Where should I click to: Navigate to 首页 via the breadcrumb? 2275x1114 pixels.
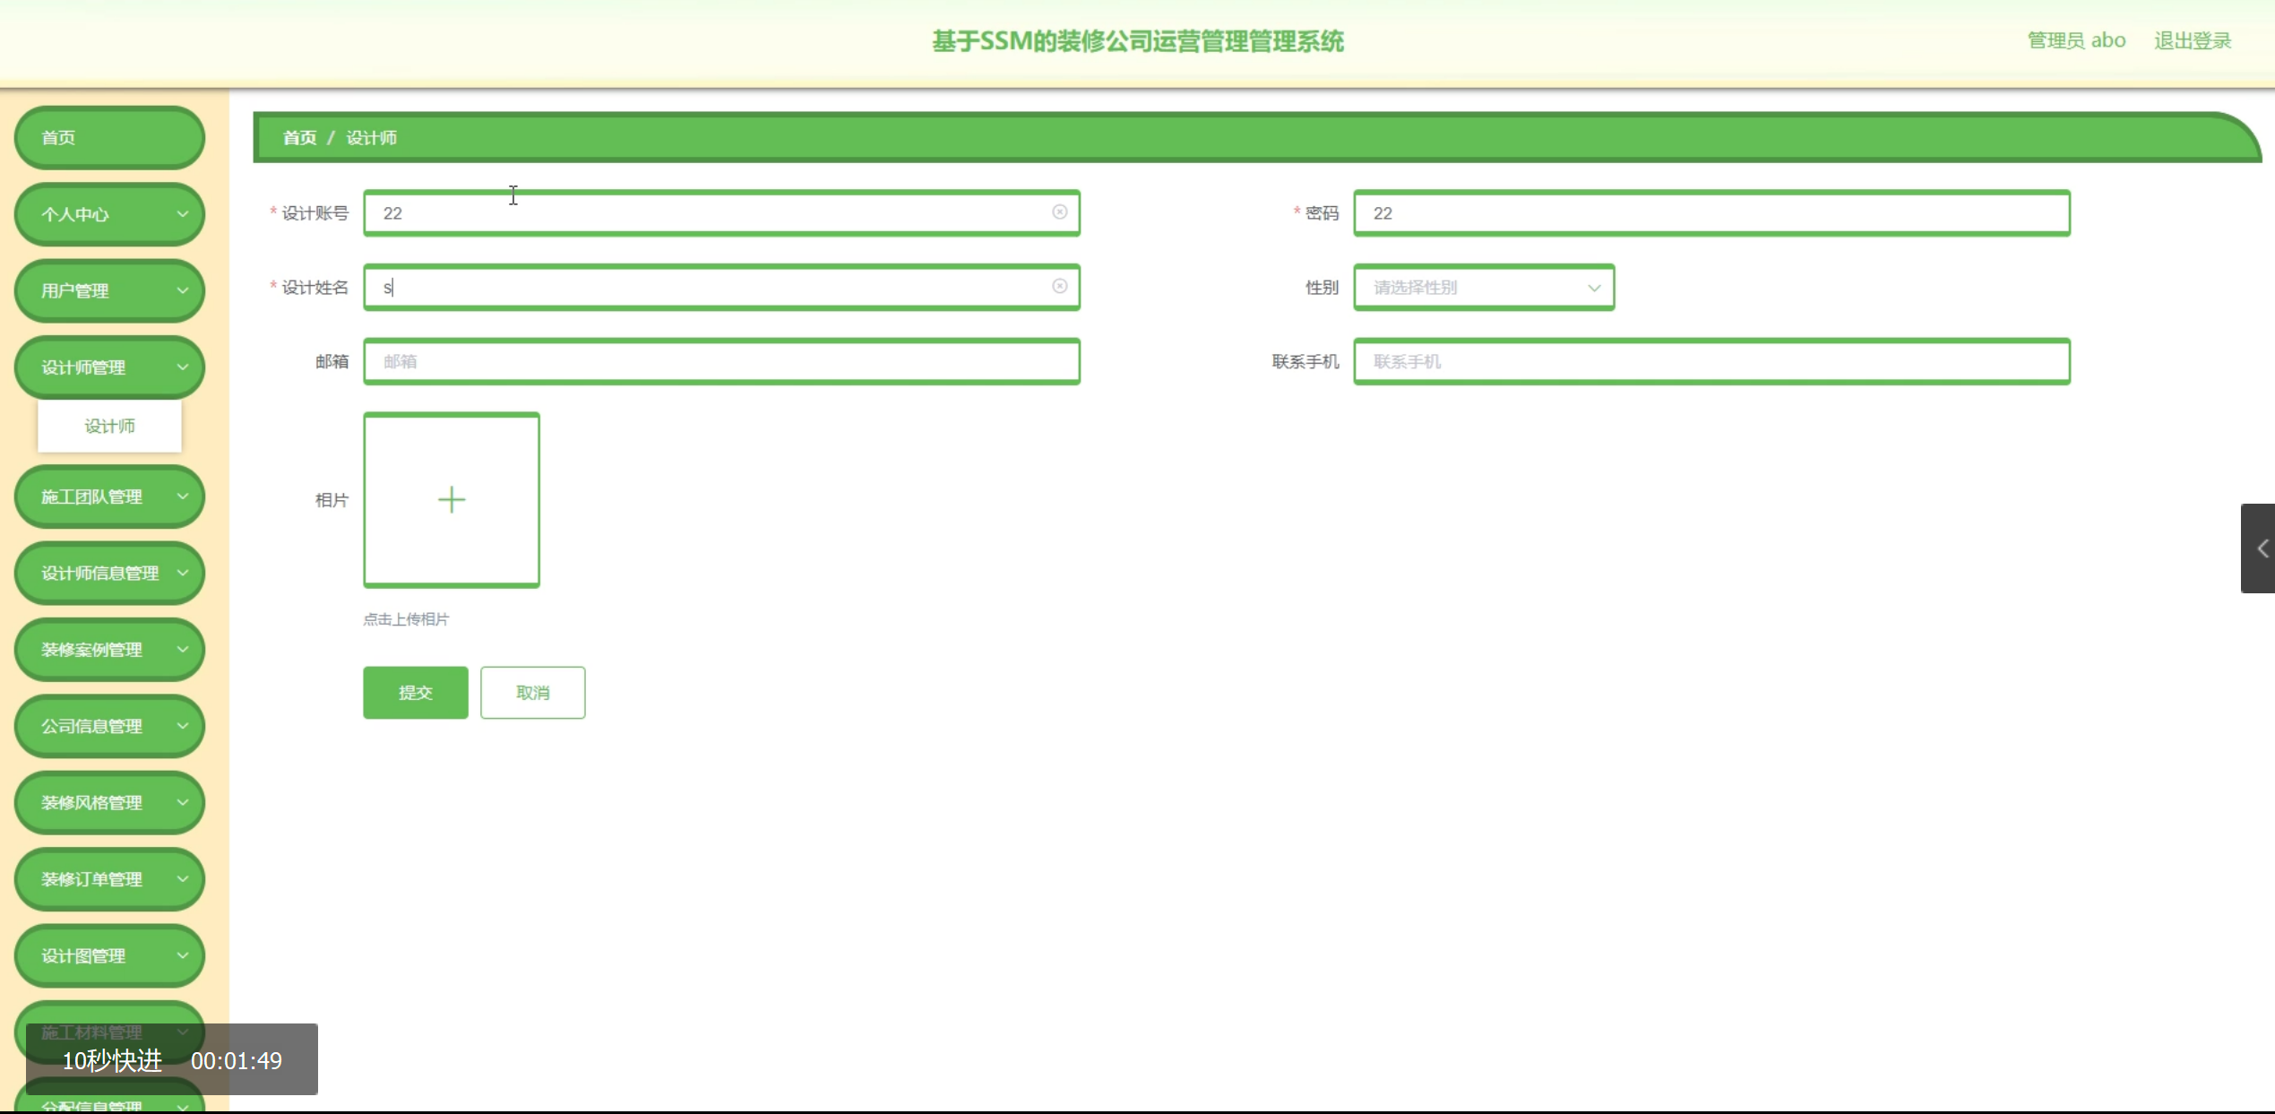pos(299,137)
